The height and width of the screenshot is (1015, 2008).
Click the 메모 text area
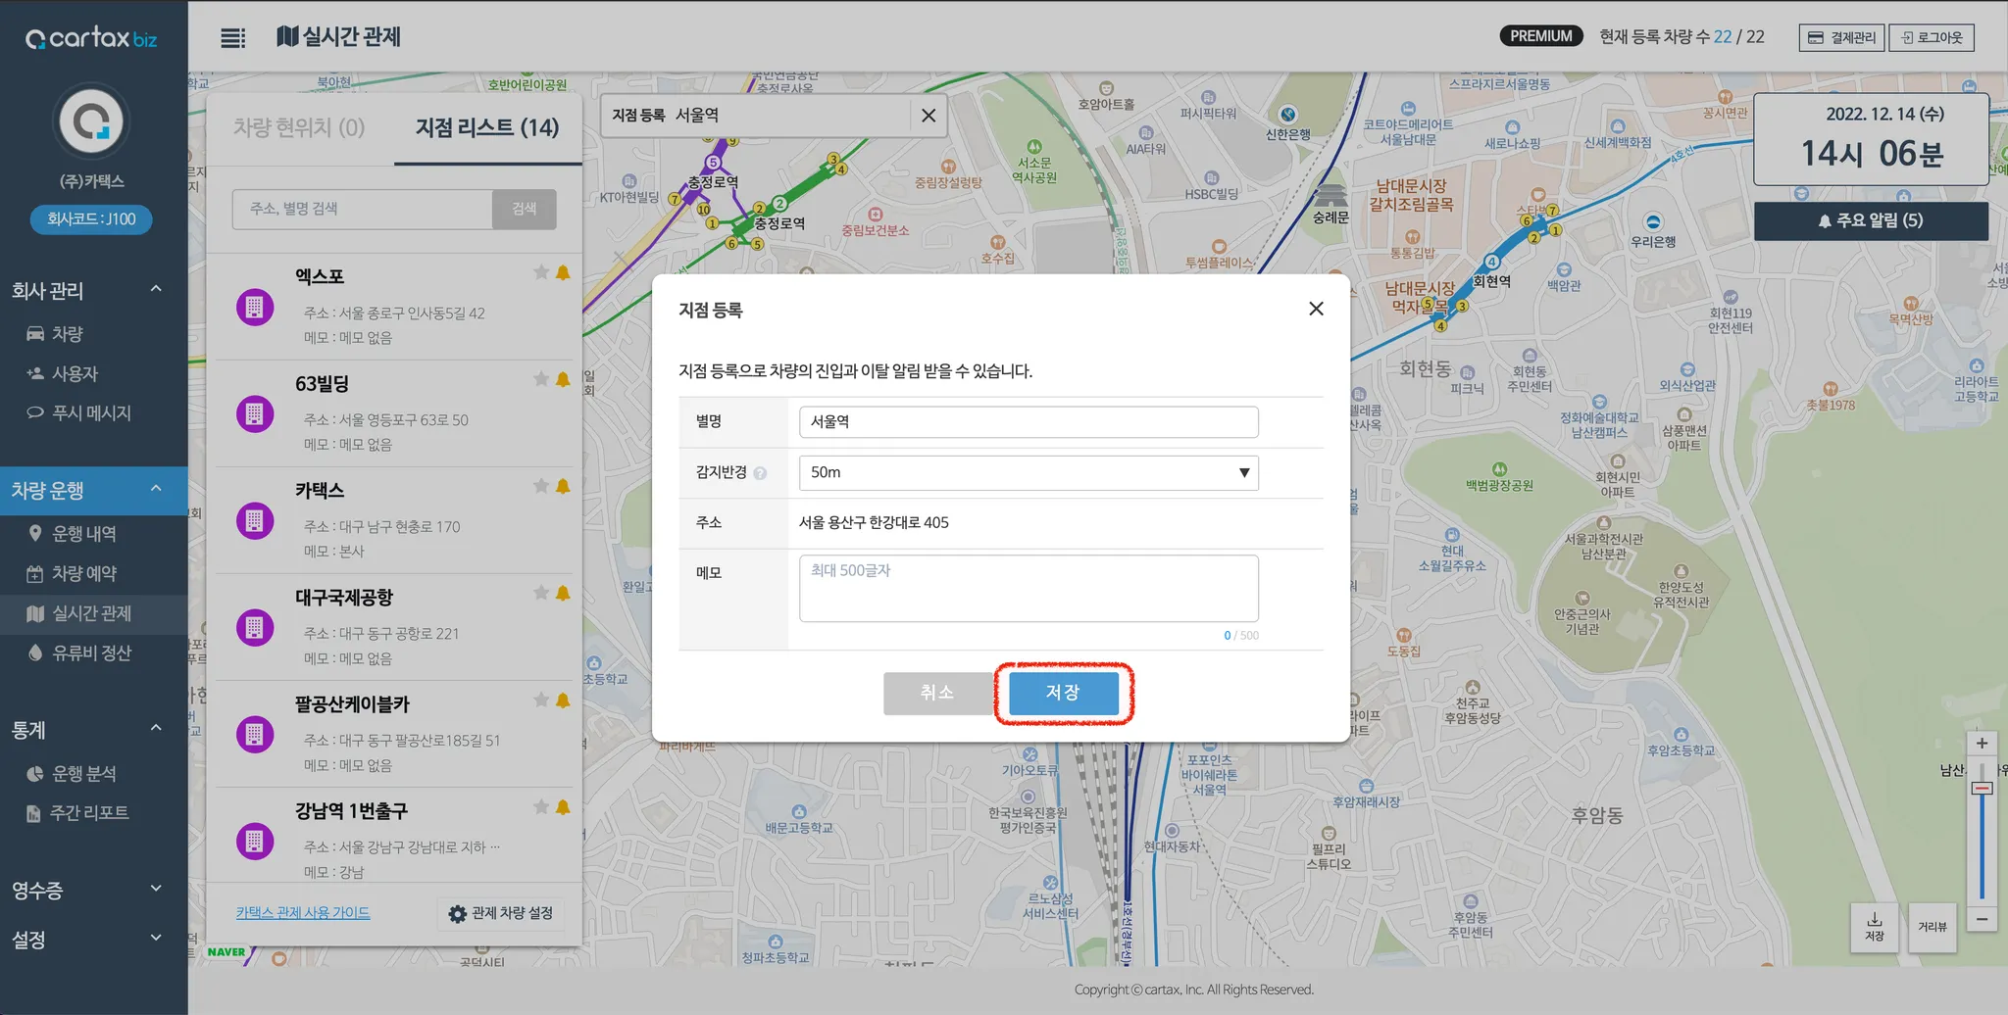tap(1029, 588)
